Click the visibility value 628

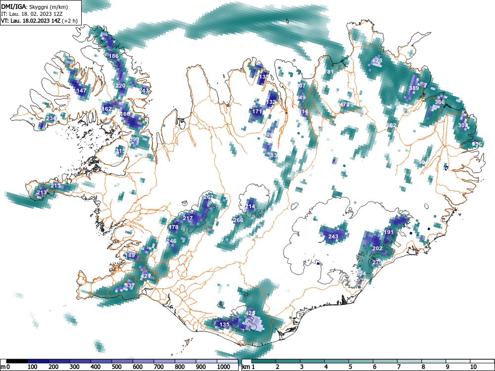pos(377,60)
